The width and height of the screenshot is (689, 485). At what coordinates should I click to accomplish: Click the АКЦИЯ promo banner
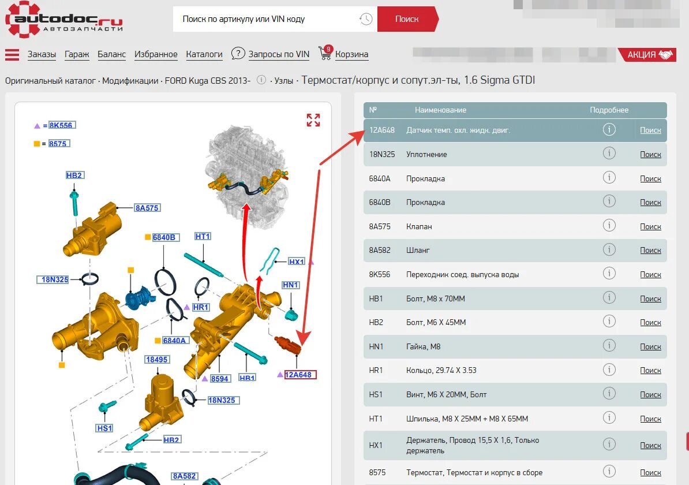[x=647, y=54]
